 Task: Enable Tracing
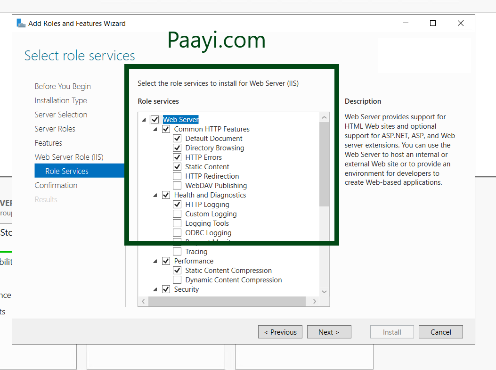(177, 251)
